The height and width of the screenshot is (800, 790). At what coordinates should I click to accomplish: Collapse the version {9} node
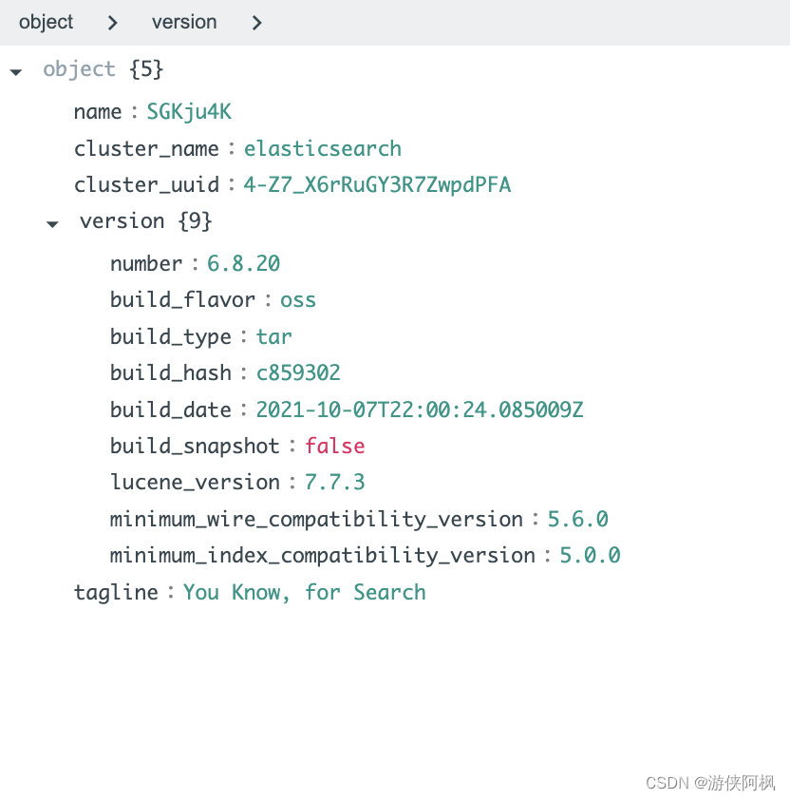click(x=52, y=224)
